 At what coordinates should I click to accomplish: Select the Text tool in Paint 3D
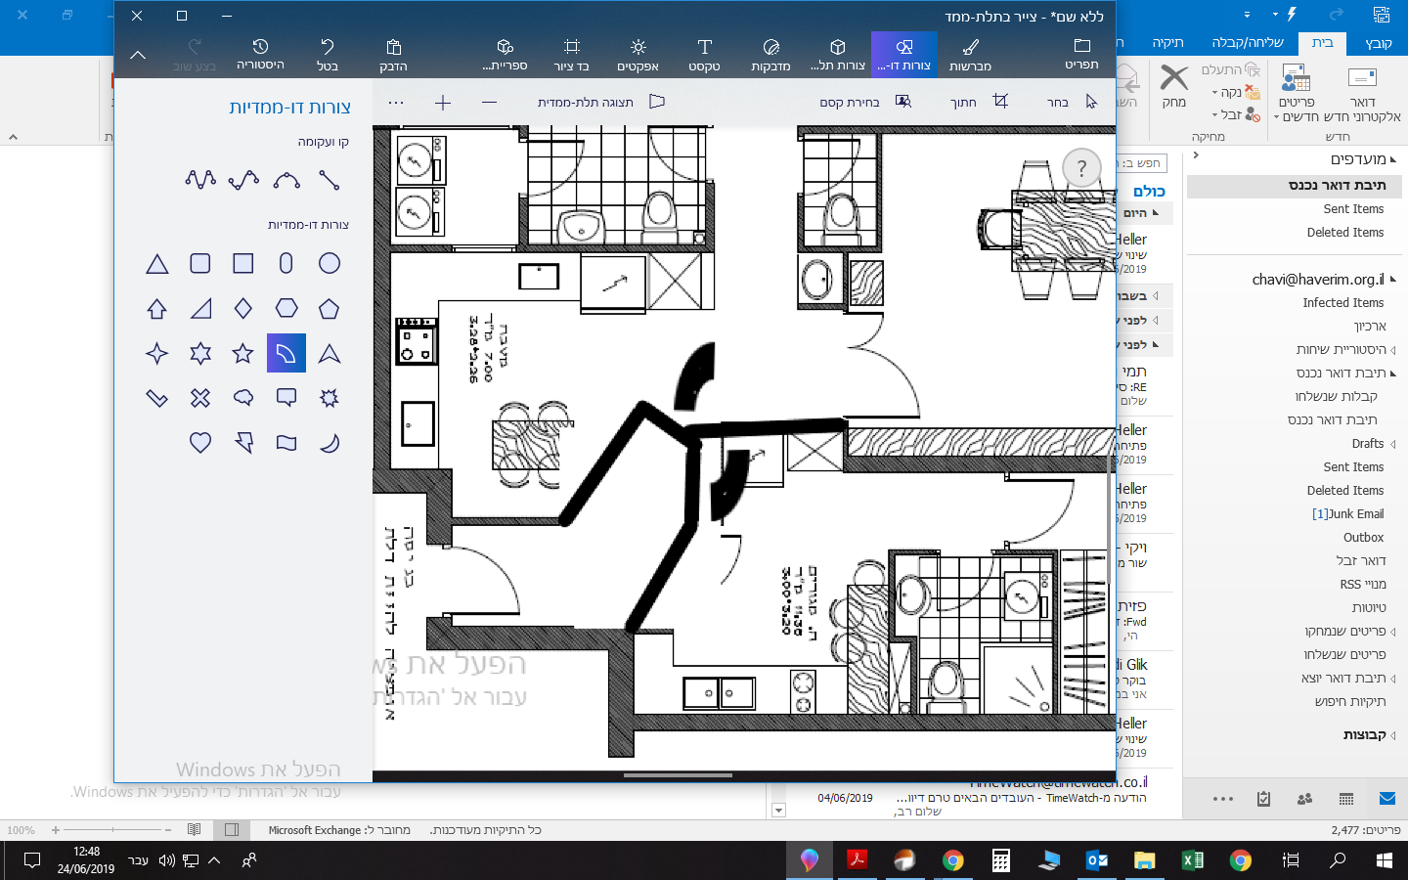click(704, 55)
